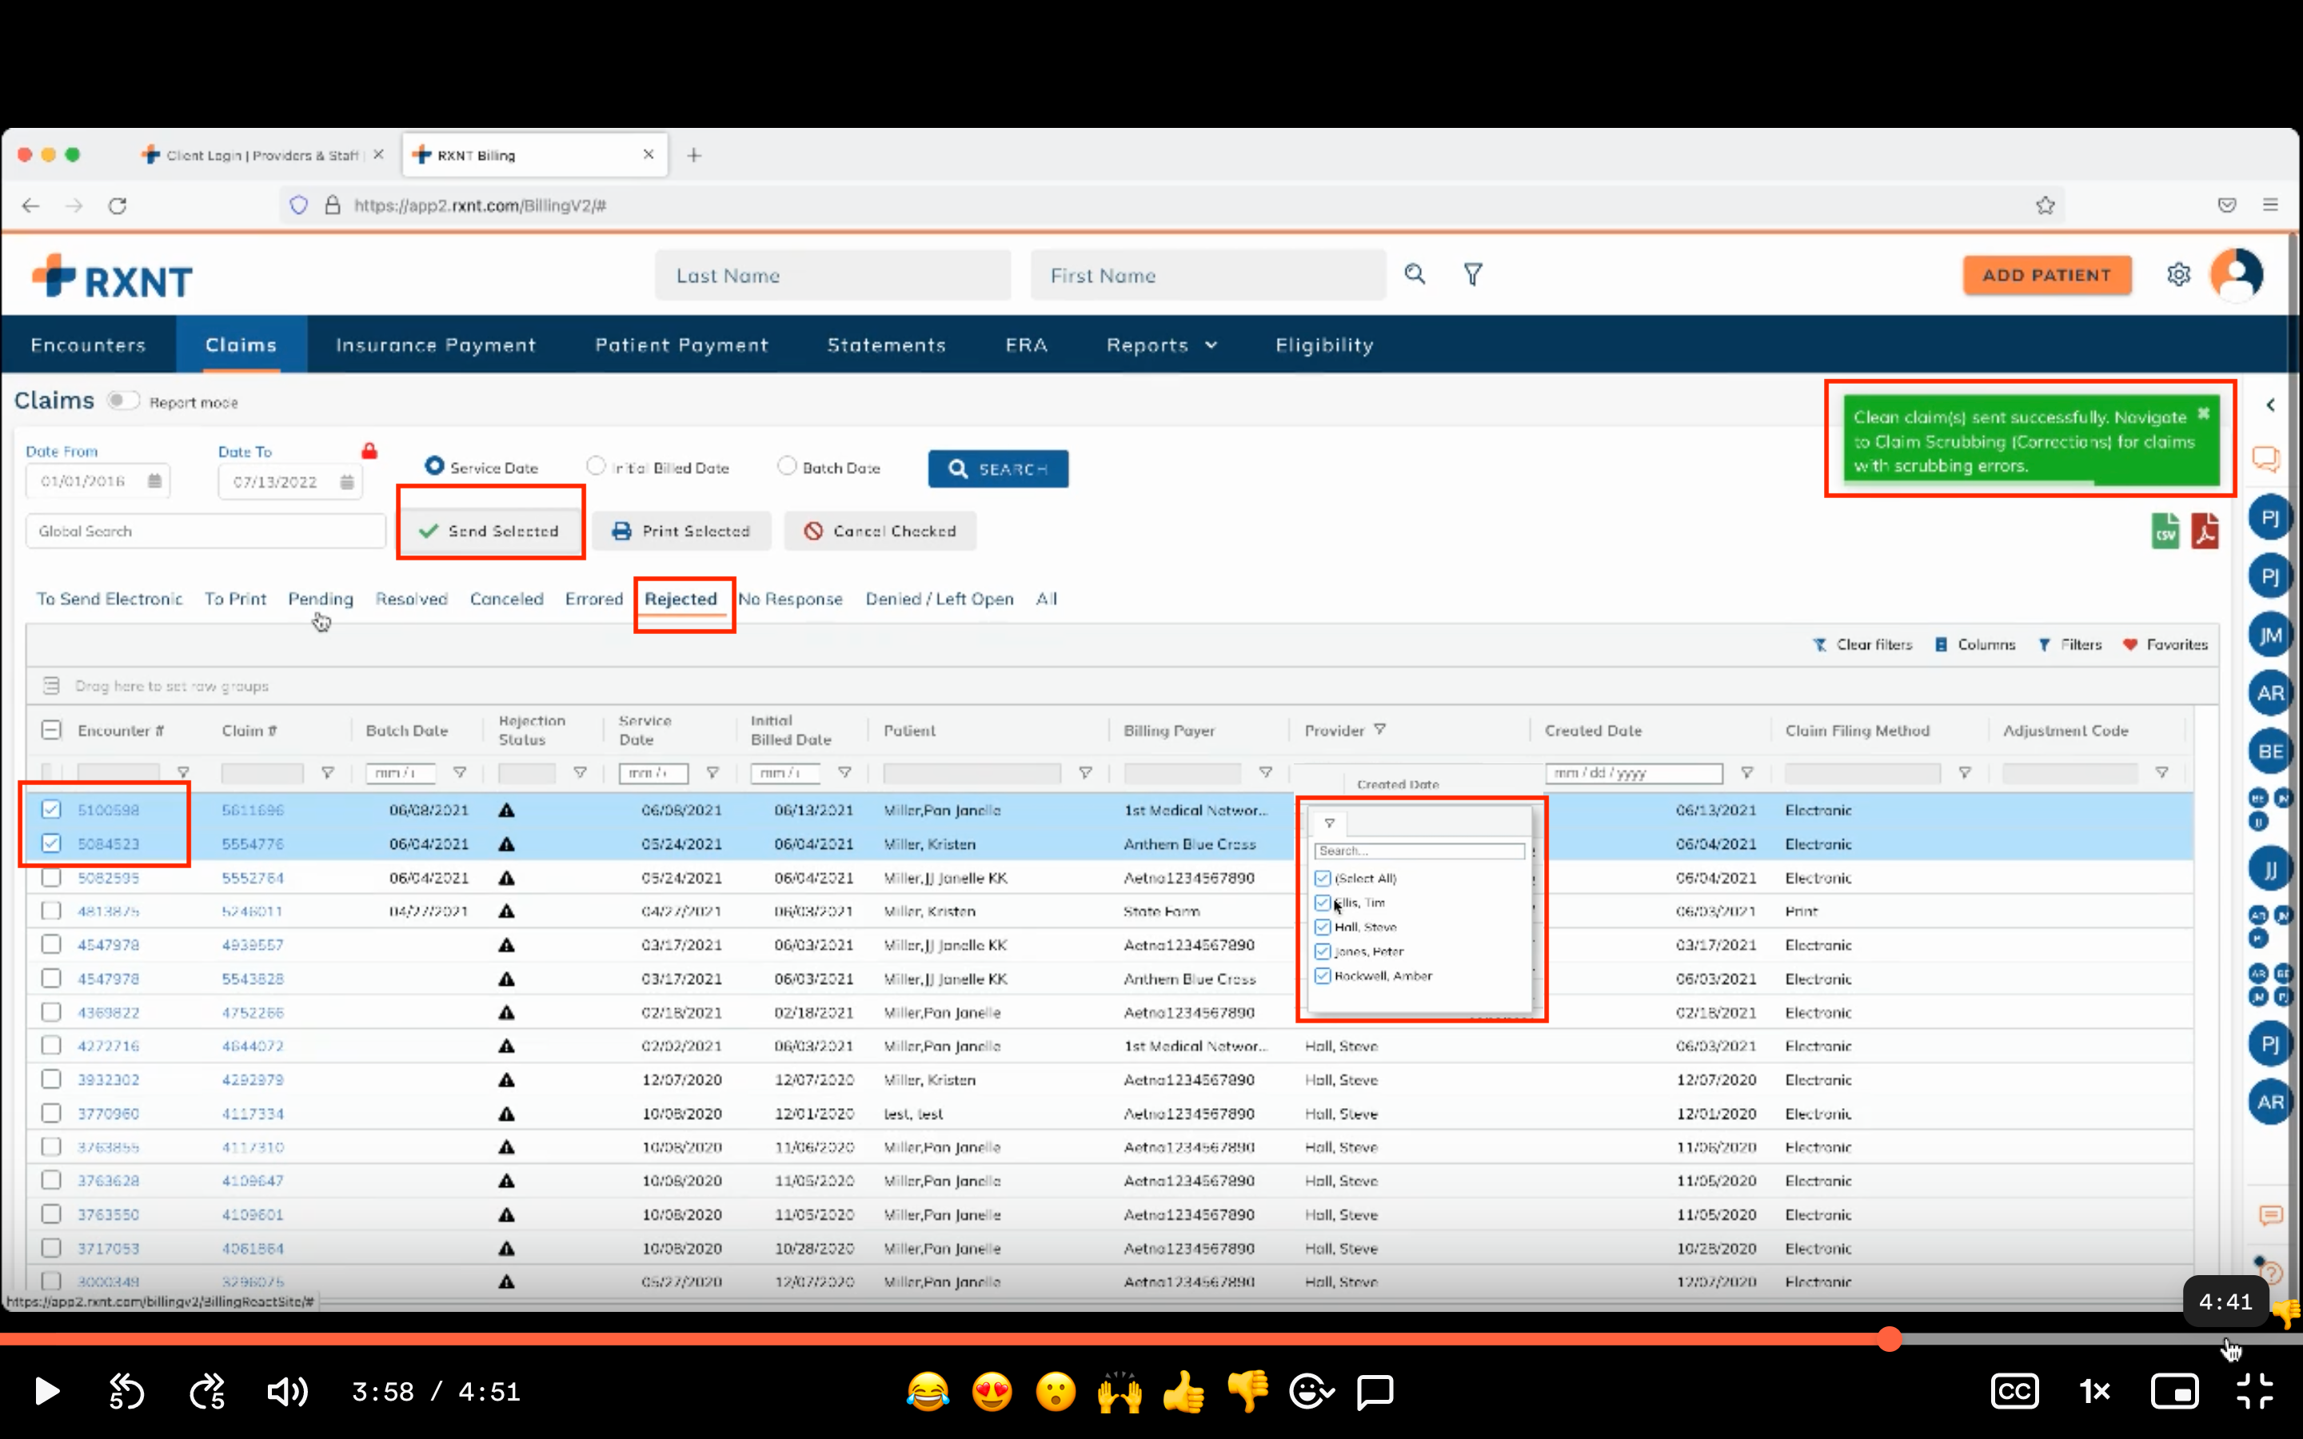
Task: Open Provider column filter funnel
Action: (x=1380, y=729)
